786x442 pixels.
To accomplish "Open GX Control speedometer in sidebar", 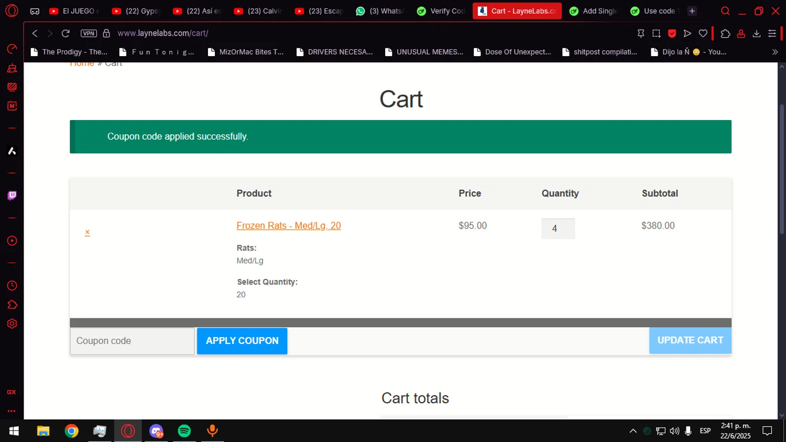I will click(12, 49).
